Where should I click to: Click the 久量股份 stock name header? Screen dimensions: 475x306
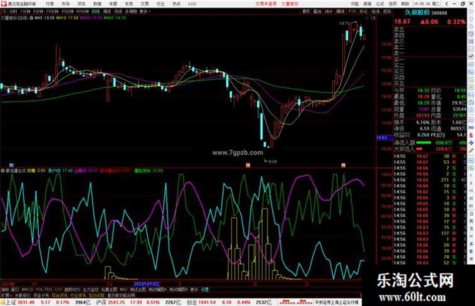417,13
